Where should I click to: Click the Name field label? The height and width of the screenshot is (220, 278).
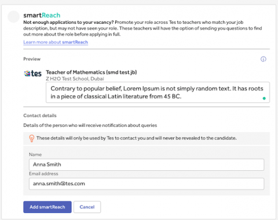click(x=35, y=155)
